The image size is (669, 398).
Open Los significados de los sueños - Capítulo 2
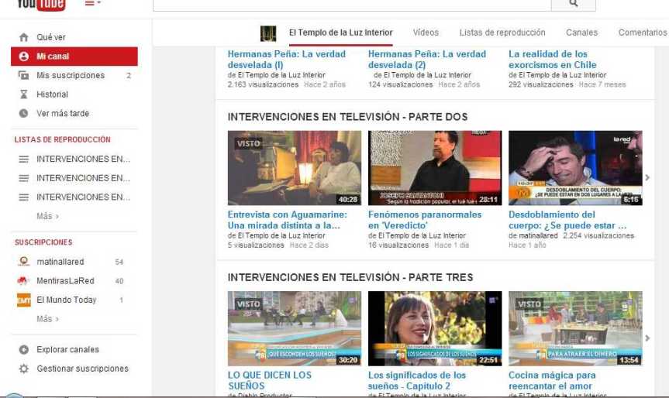[x=417, y=380]
